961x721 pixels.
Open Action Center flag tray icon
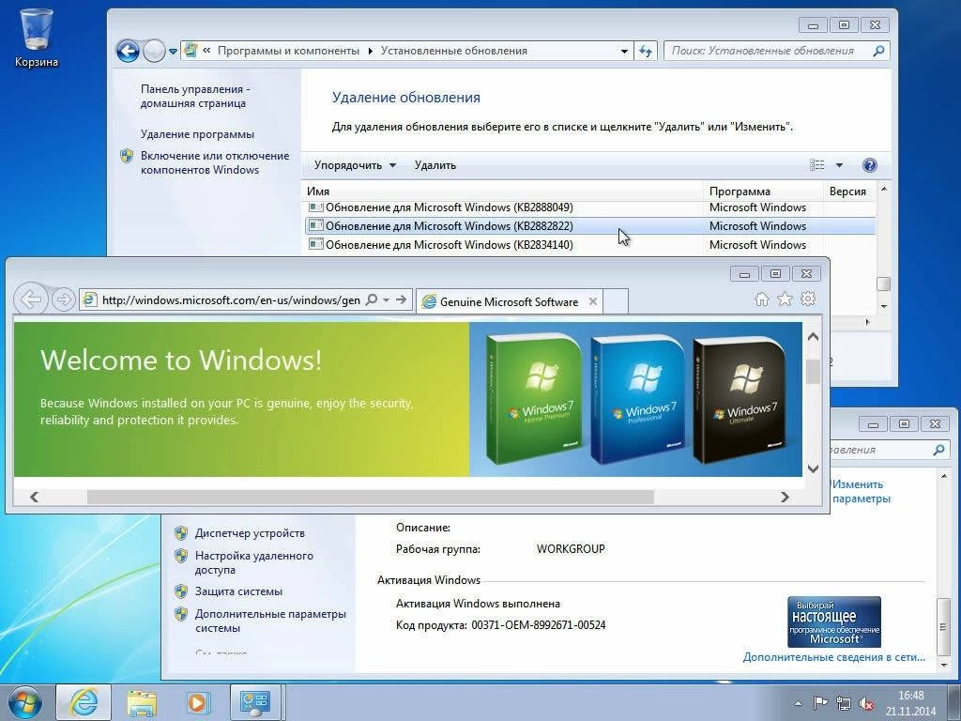click(x=820, y=703)
